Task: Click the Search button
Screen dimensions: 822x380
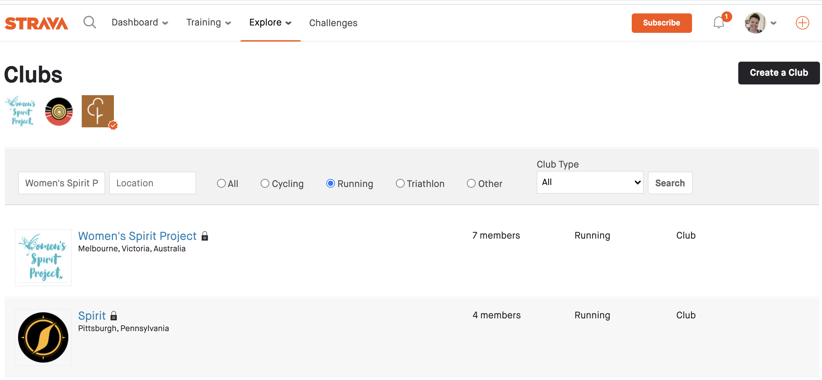Action: click(x=670, y=183)
